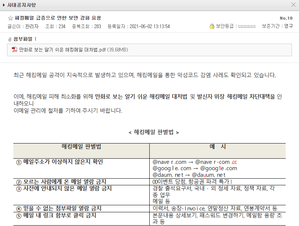Open 만화로 보는 알기 쉬운 해킹메일 대처법.pdf attachment
This screenshot has width=299, height=226.
click(74, 50)
